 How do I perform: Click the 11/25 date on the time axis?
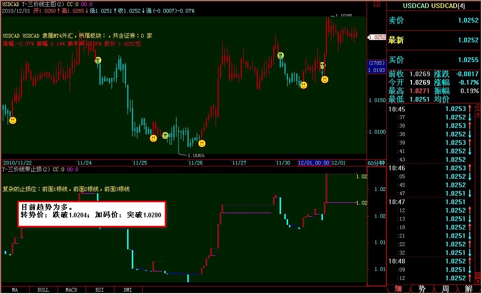pyautogui.click(x=140, y=163)
